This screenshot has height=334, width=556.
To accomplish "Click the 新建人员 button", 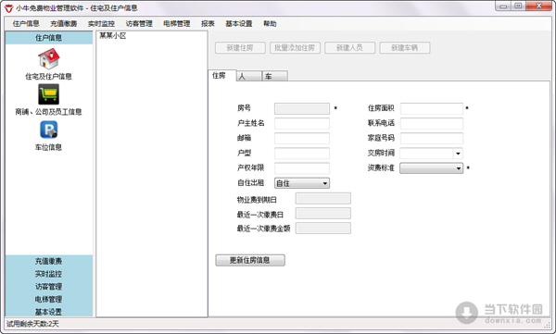I will click(349, 48).
